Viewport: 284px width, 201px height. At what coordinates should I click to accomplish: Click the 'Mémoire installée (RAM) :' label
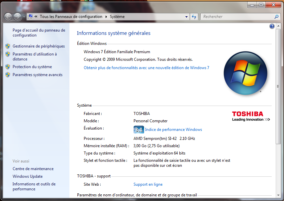[x=106, y=146]
